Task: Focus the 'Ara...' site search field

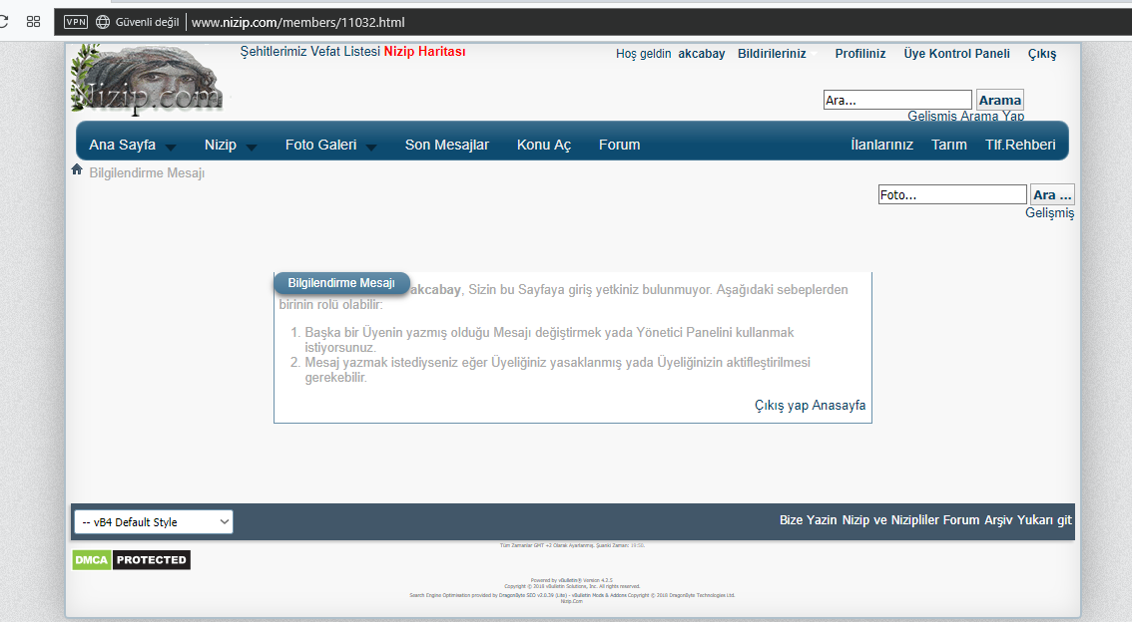Action: (897, 101)
